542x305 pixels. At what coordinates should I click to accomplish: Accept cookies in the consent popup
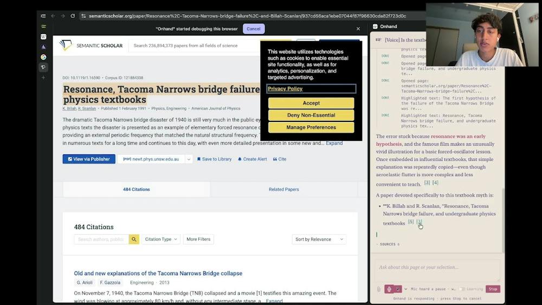point(311,103)
